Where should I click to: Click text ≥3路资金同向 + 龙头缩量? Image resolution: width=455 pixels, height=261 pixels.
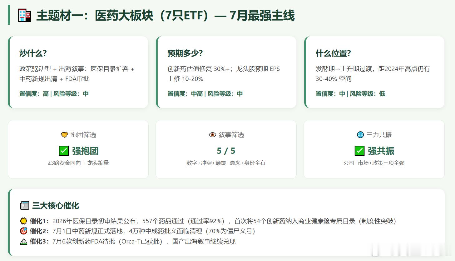78,163
